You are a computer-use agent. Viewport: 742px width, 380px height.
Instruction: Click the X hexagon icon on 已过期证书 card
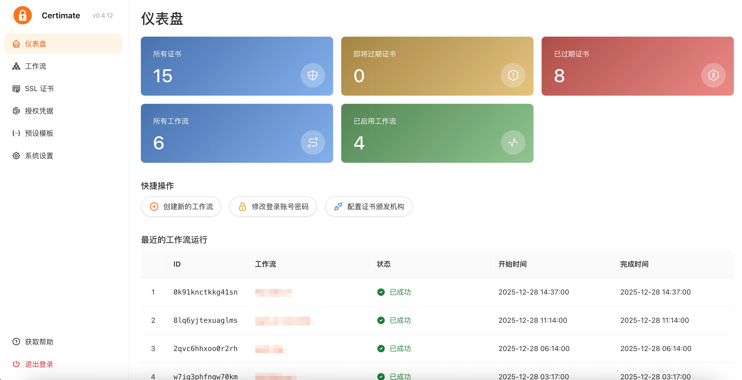point(713,76)
